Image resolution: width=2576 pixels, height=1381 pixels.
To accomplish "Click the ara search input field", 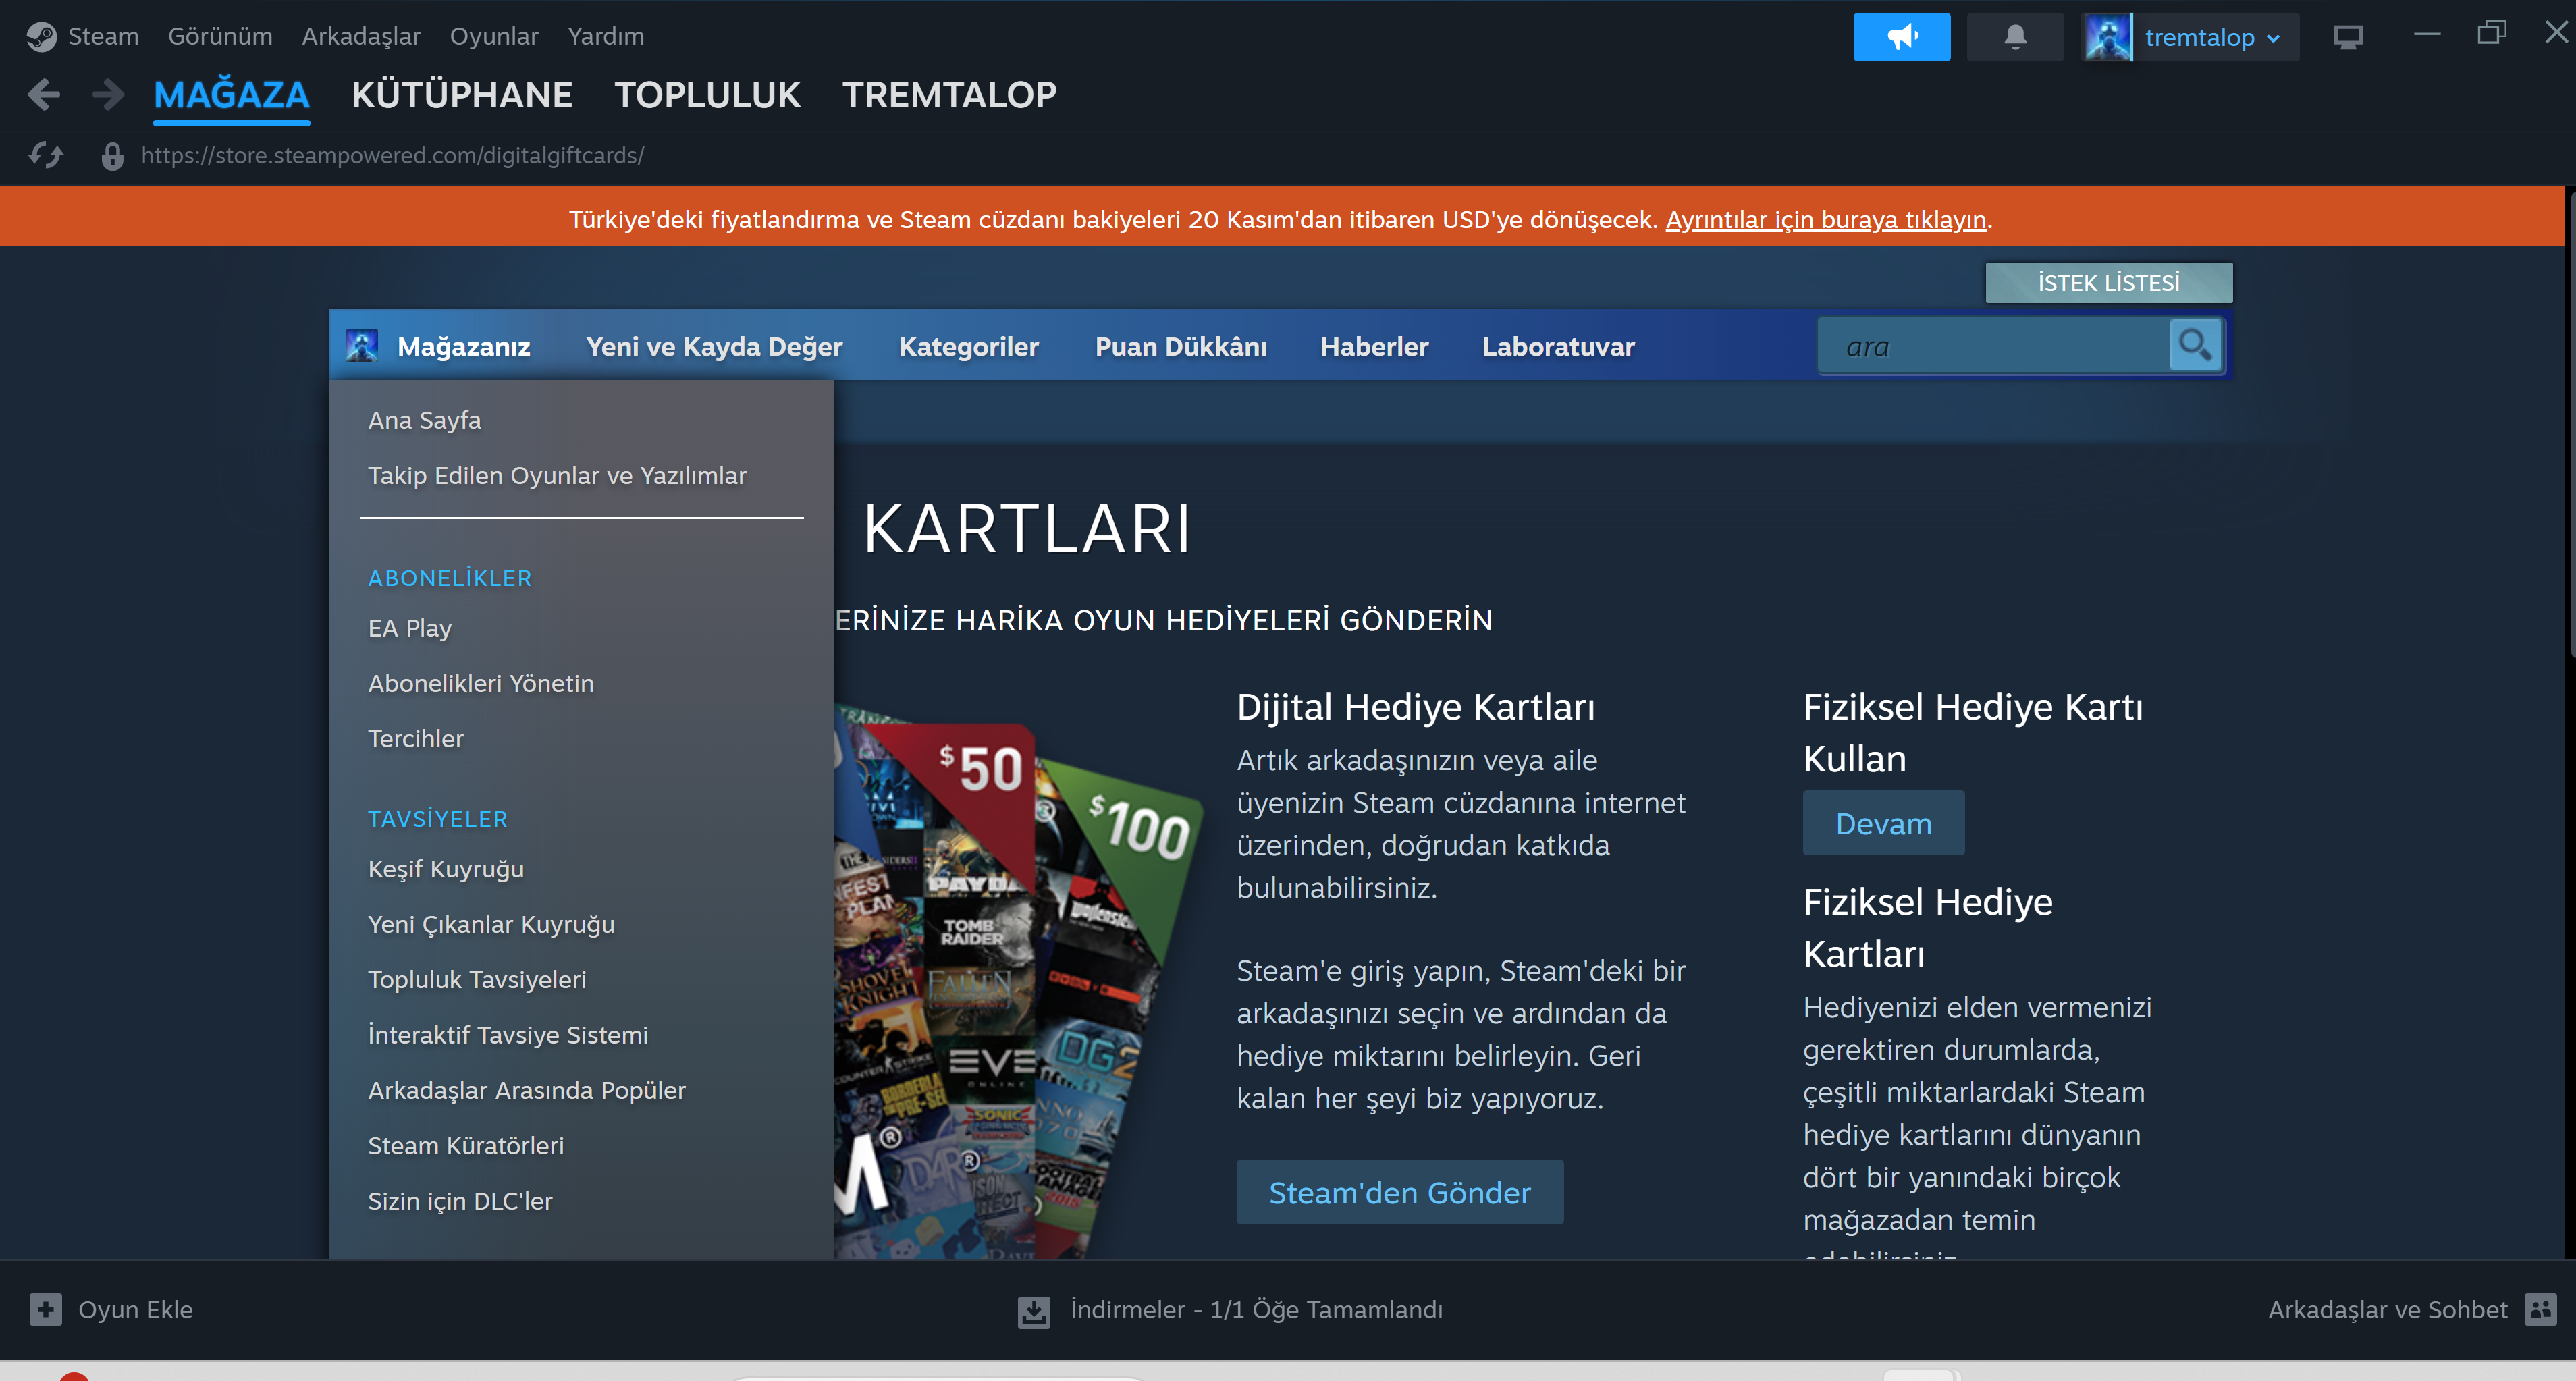I will click(x=1993, y=346).
